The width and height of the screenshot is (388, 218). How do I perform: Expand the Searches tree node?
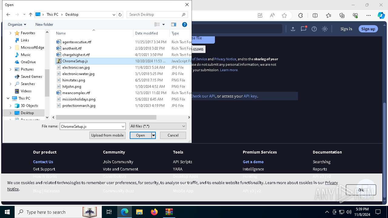coord(11,84)
